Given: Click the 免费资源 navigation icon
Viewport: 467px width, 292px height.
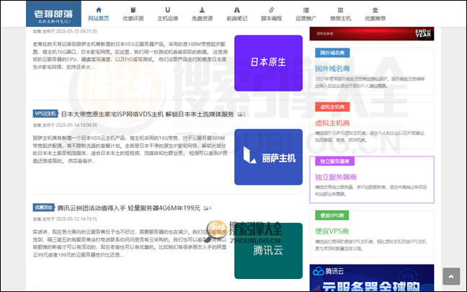Looking at the screenshot, I should pyautogui.click(x=202, y=10).
